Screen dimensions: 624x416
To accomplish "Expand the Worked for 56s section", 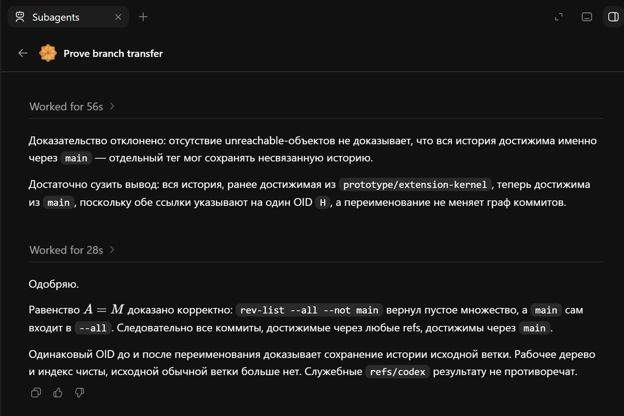I will point(72,106).
